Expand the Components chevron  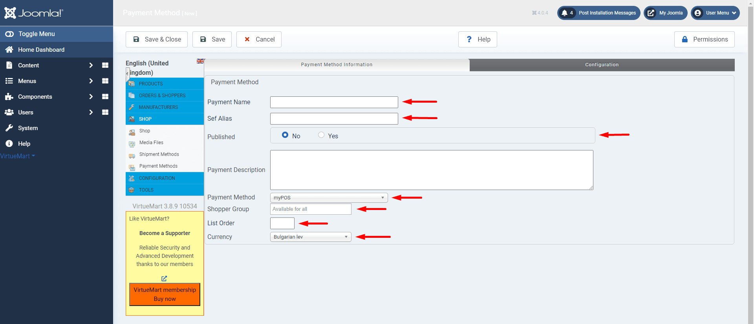[x=91, y=97]
